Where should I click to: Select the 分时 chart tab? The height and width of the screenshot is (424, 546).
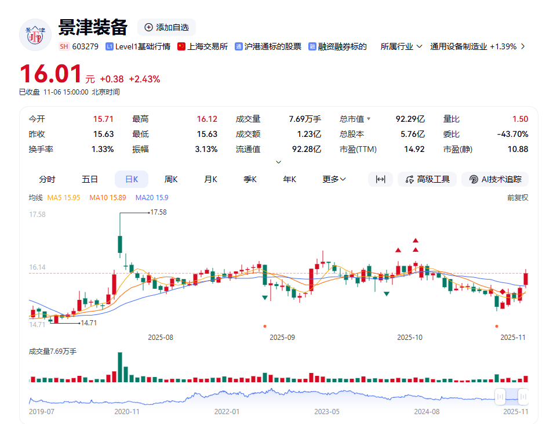click(x=47, y=179)
